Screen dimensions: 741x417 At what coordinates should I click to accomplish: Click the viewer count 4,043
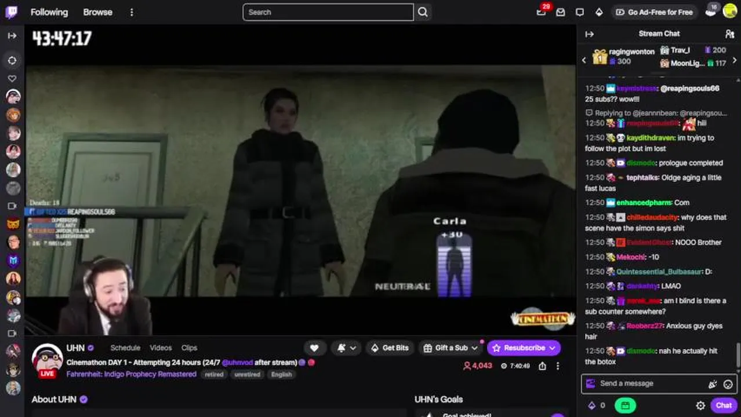coord(478,366)
